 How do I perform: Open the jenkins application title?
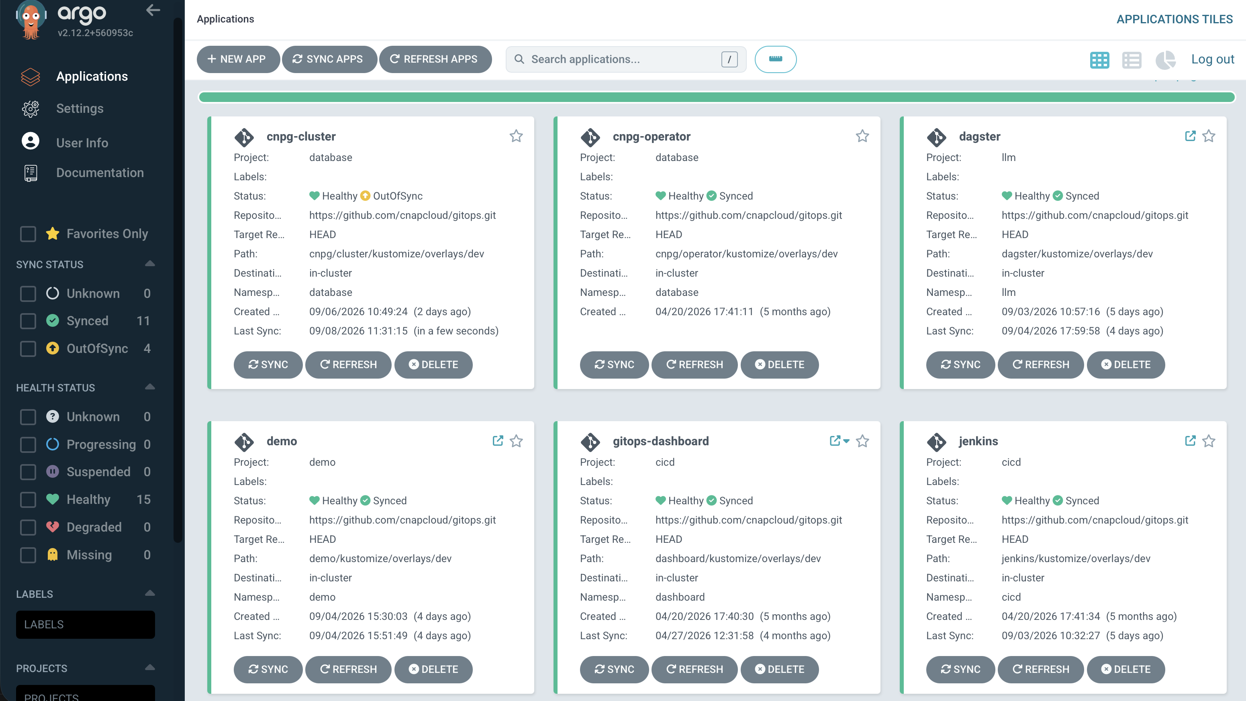tap(978, 441)
